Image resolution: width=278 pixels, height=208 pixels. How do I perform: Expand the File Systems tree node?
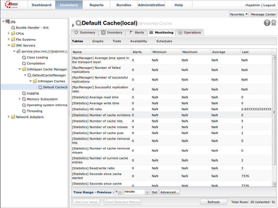tap(9, 40)
